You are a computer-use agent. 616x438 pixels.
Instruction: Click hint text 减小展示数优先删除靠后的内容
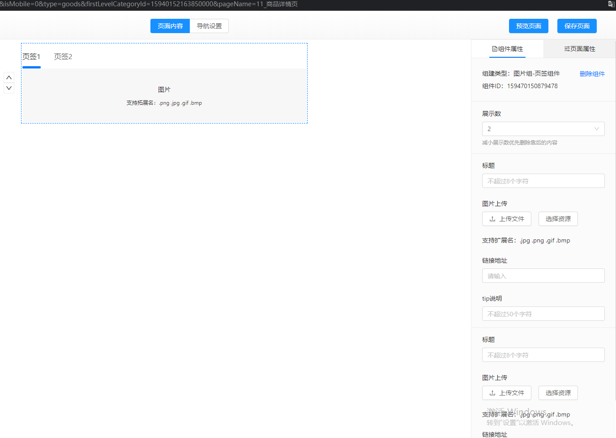(520, 143)
